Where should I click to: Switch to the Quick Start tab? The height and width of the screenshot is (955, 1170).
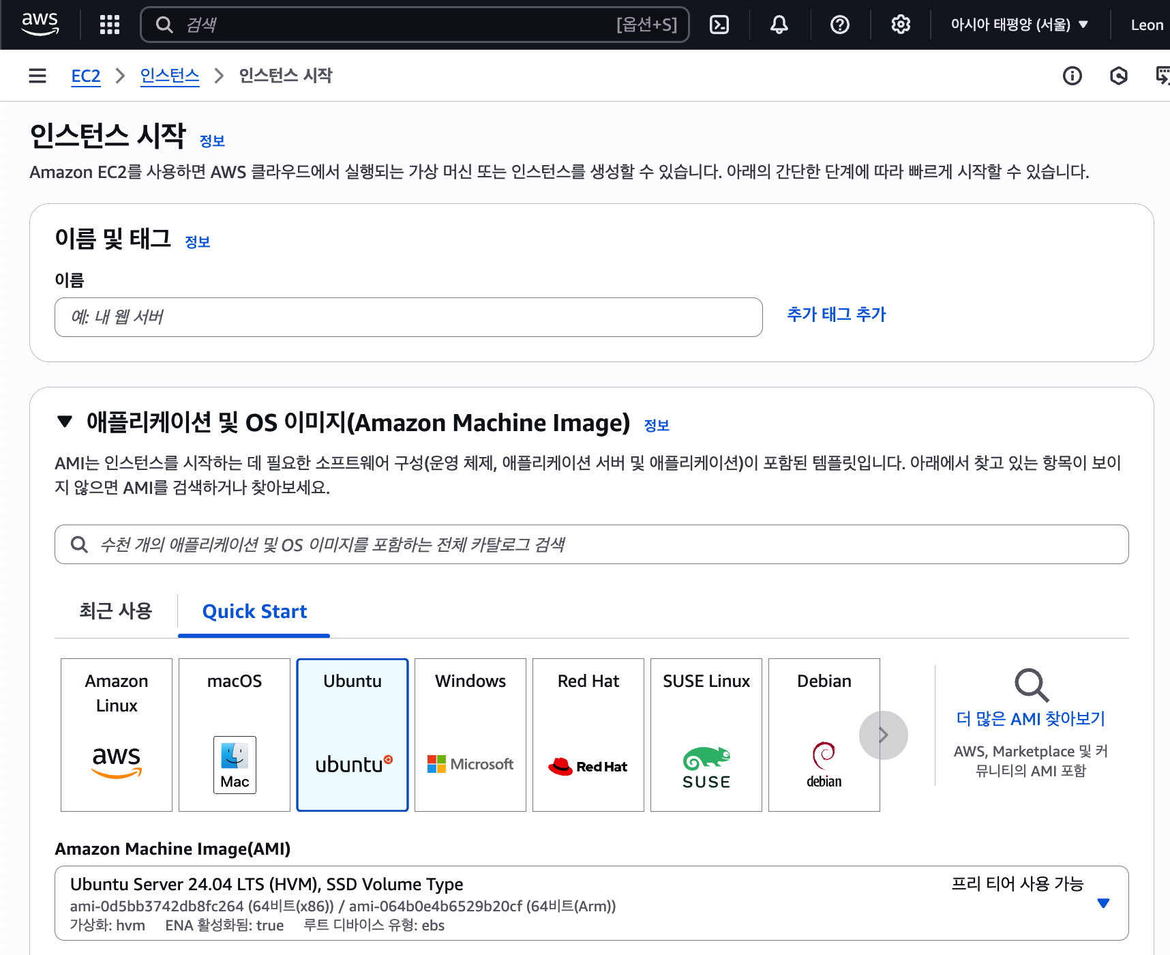click(x=254, y=611)
